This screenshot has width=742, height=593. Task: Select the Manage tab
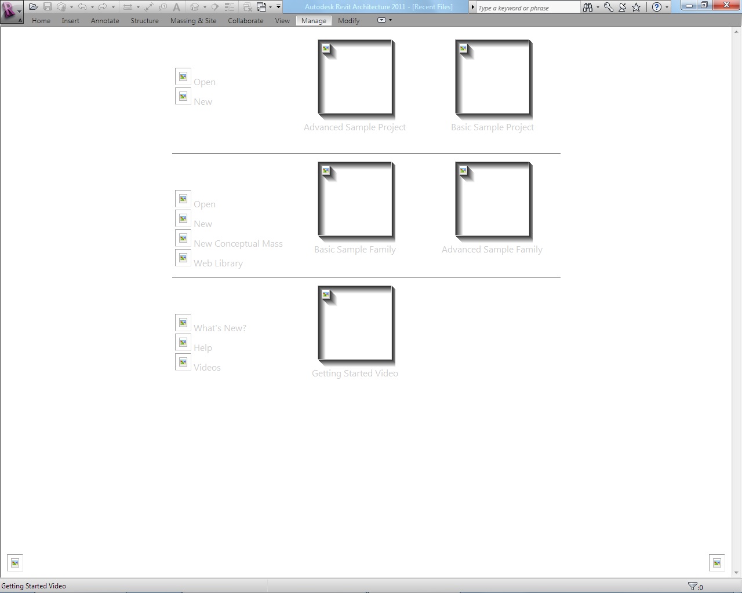pos(314,20)
